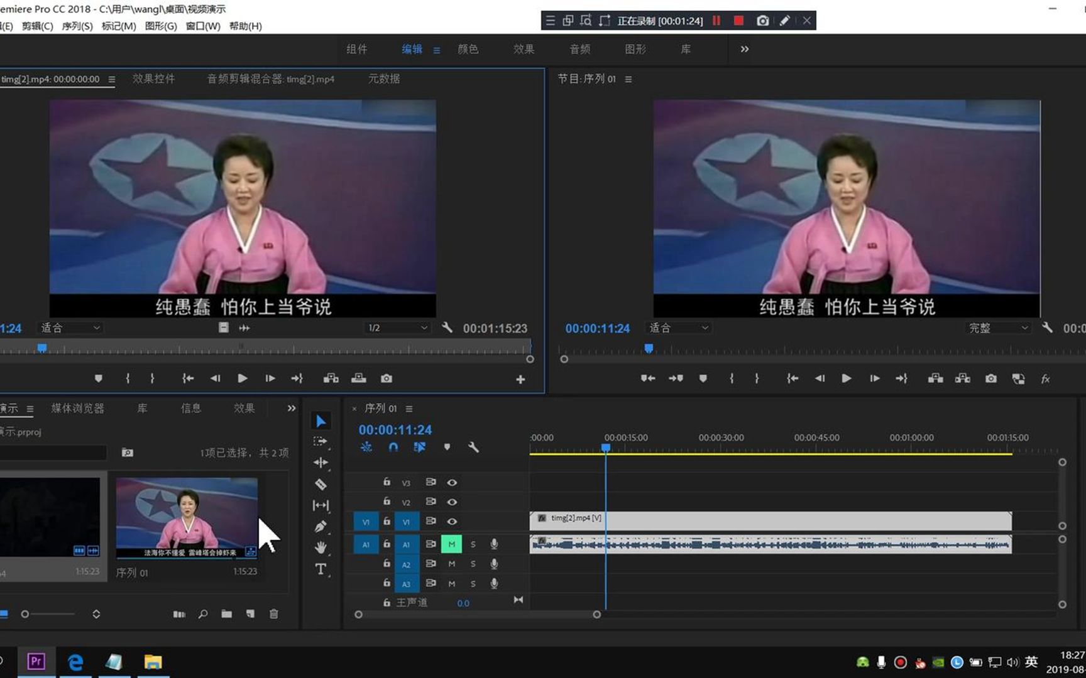Click Export Frame camera in program monitor
The width and height of the screenshot is (1086, 678).
coord(991,379)
